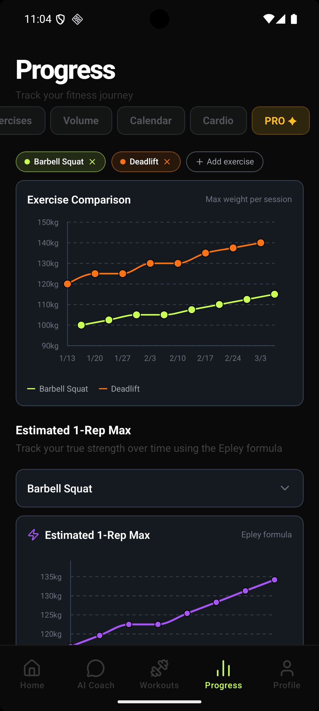Image resolution: width=319 pixels, height=711 pixels.
Task: Open the AI Coach chat icon
Action: click(95, 669)
